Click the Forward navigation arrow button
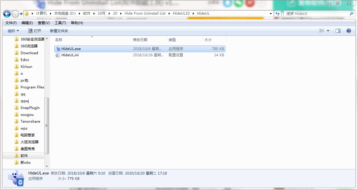Viewport: 358px width, 190px height. pyautogui.click(x=15, y=14)
